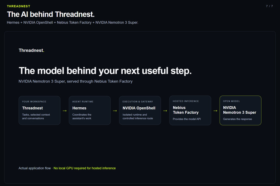Click the 'HOSTED INFERENCE' label

186,101
